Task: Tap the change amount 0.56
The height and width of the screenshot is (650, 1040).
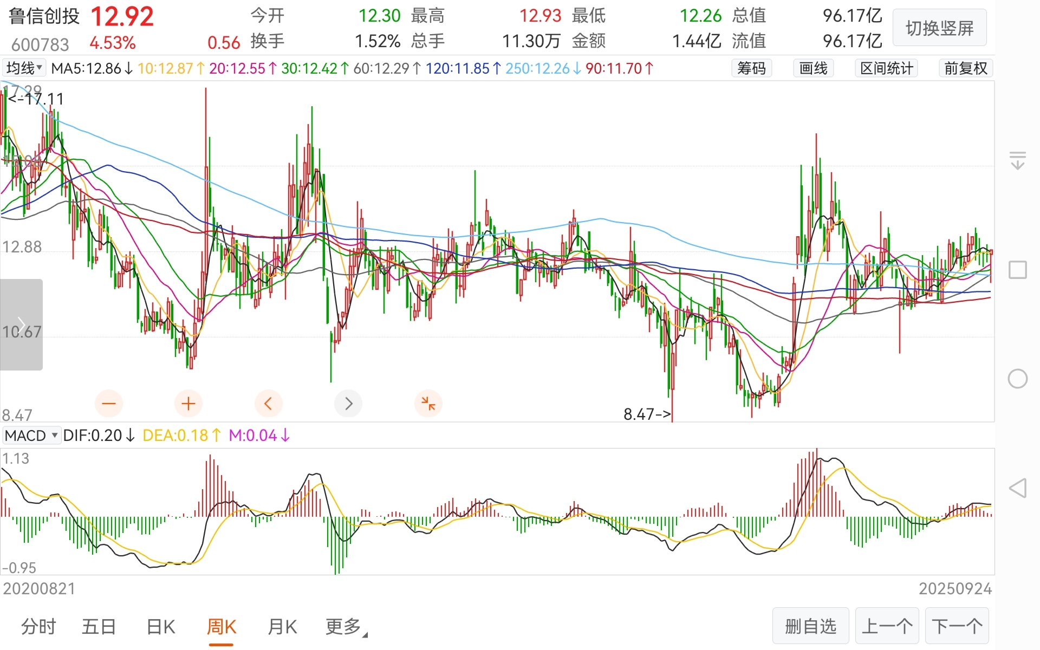Action: click(x=224, y=43)
